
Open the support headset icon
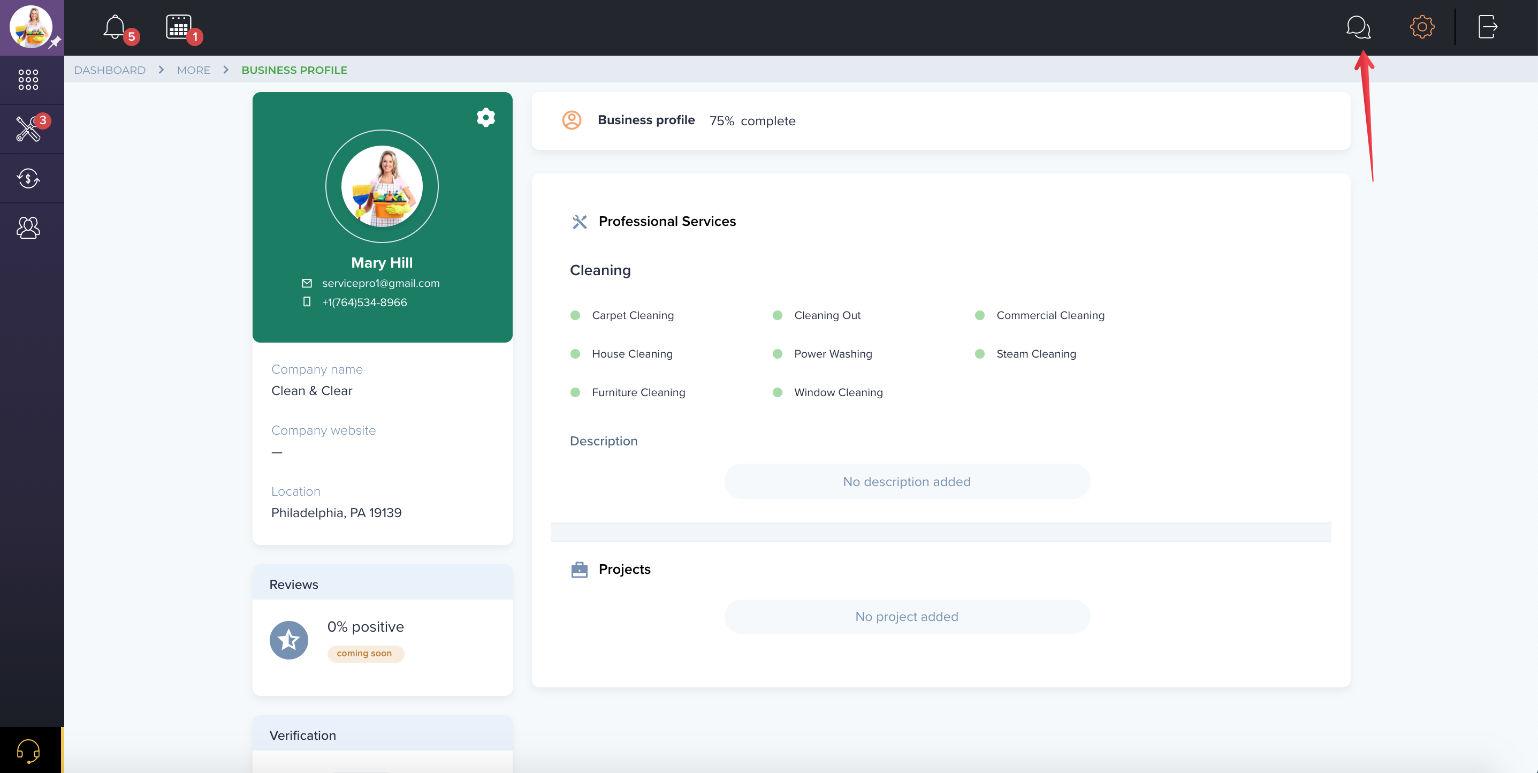28,751
